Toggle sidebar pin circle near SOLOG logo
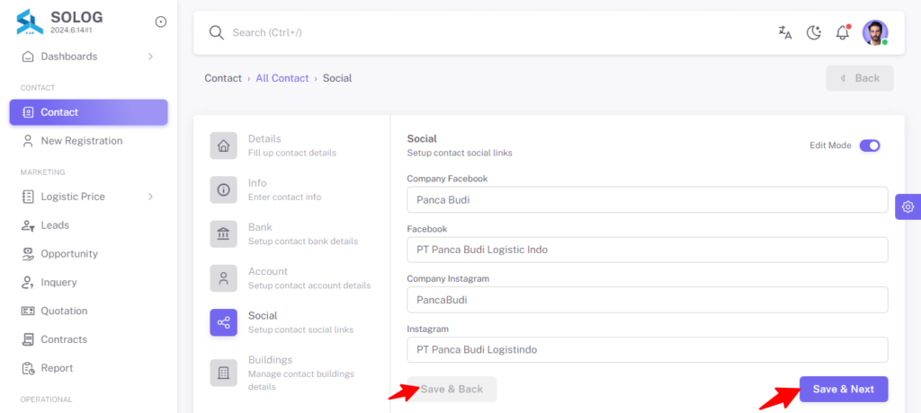Screen dimensions: 921x413 point(160,22)
